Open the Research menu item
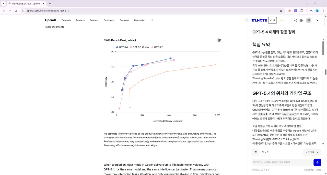The width and height of the screenshot is (327, 175). (x=66, y=20)
